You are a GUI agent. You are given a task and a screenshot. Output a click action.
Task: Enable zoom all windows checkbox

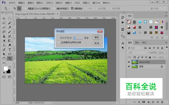[54, 8]
